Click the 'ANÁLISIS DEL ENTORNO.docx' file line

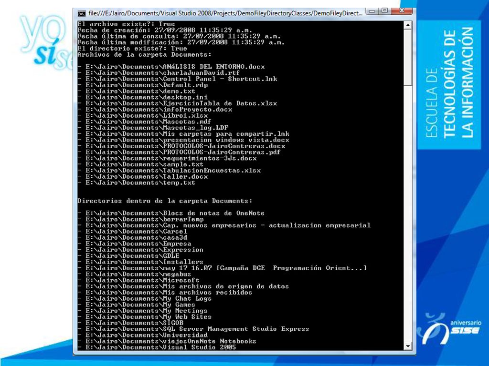click(x=171, y=67)
